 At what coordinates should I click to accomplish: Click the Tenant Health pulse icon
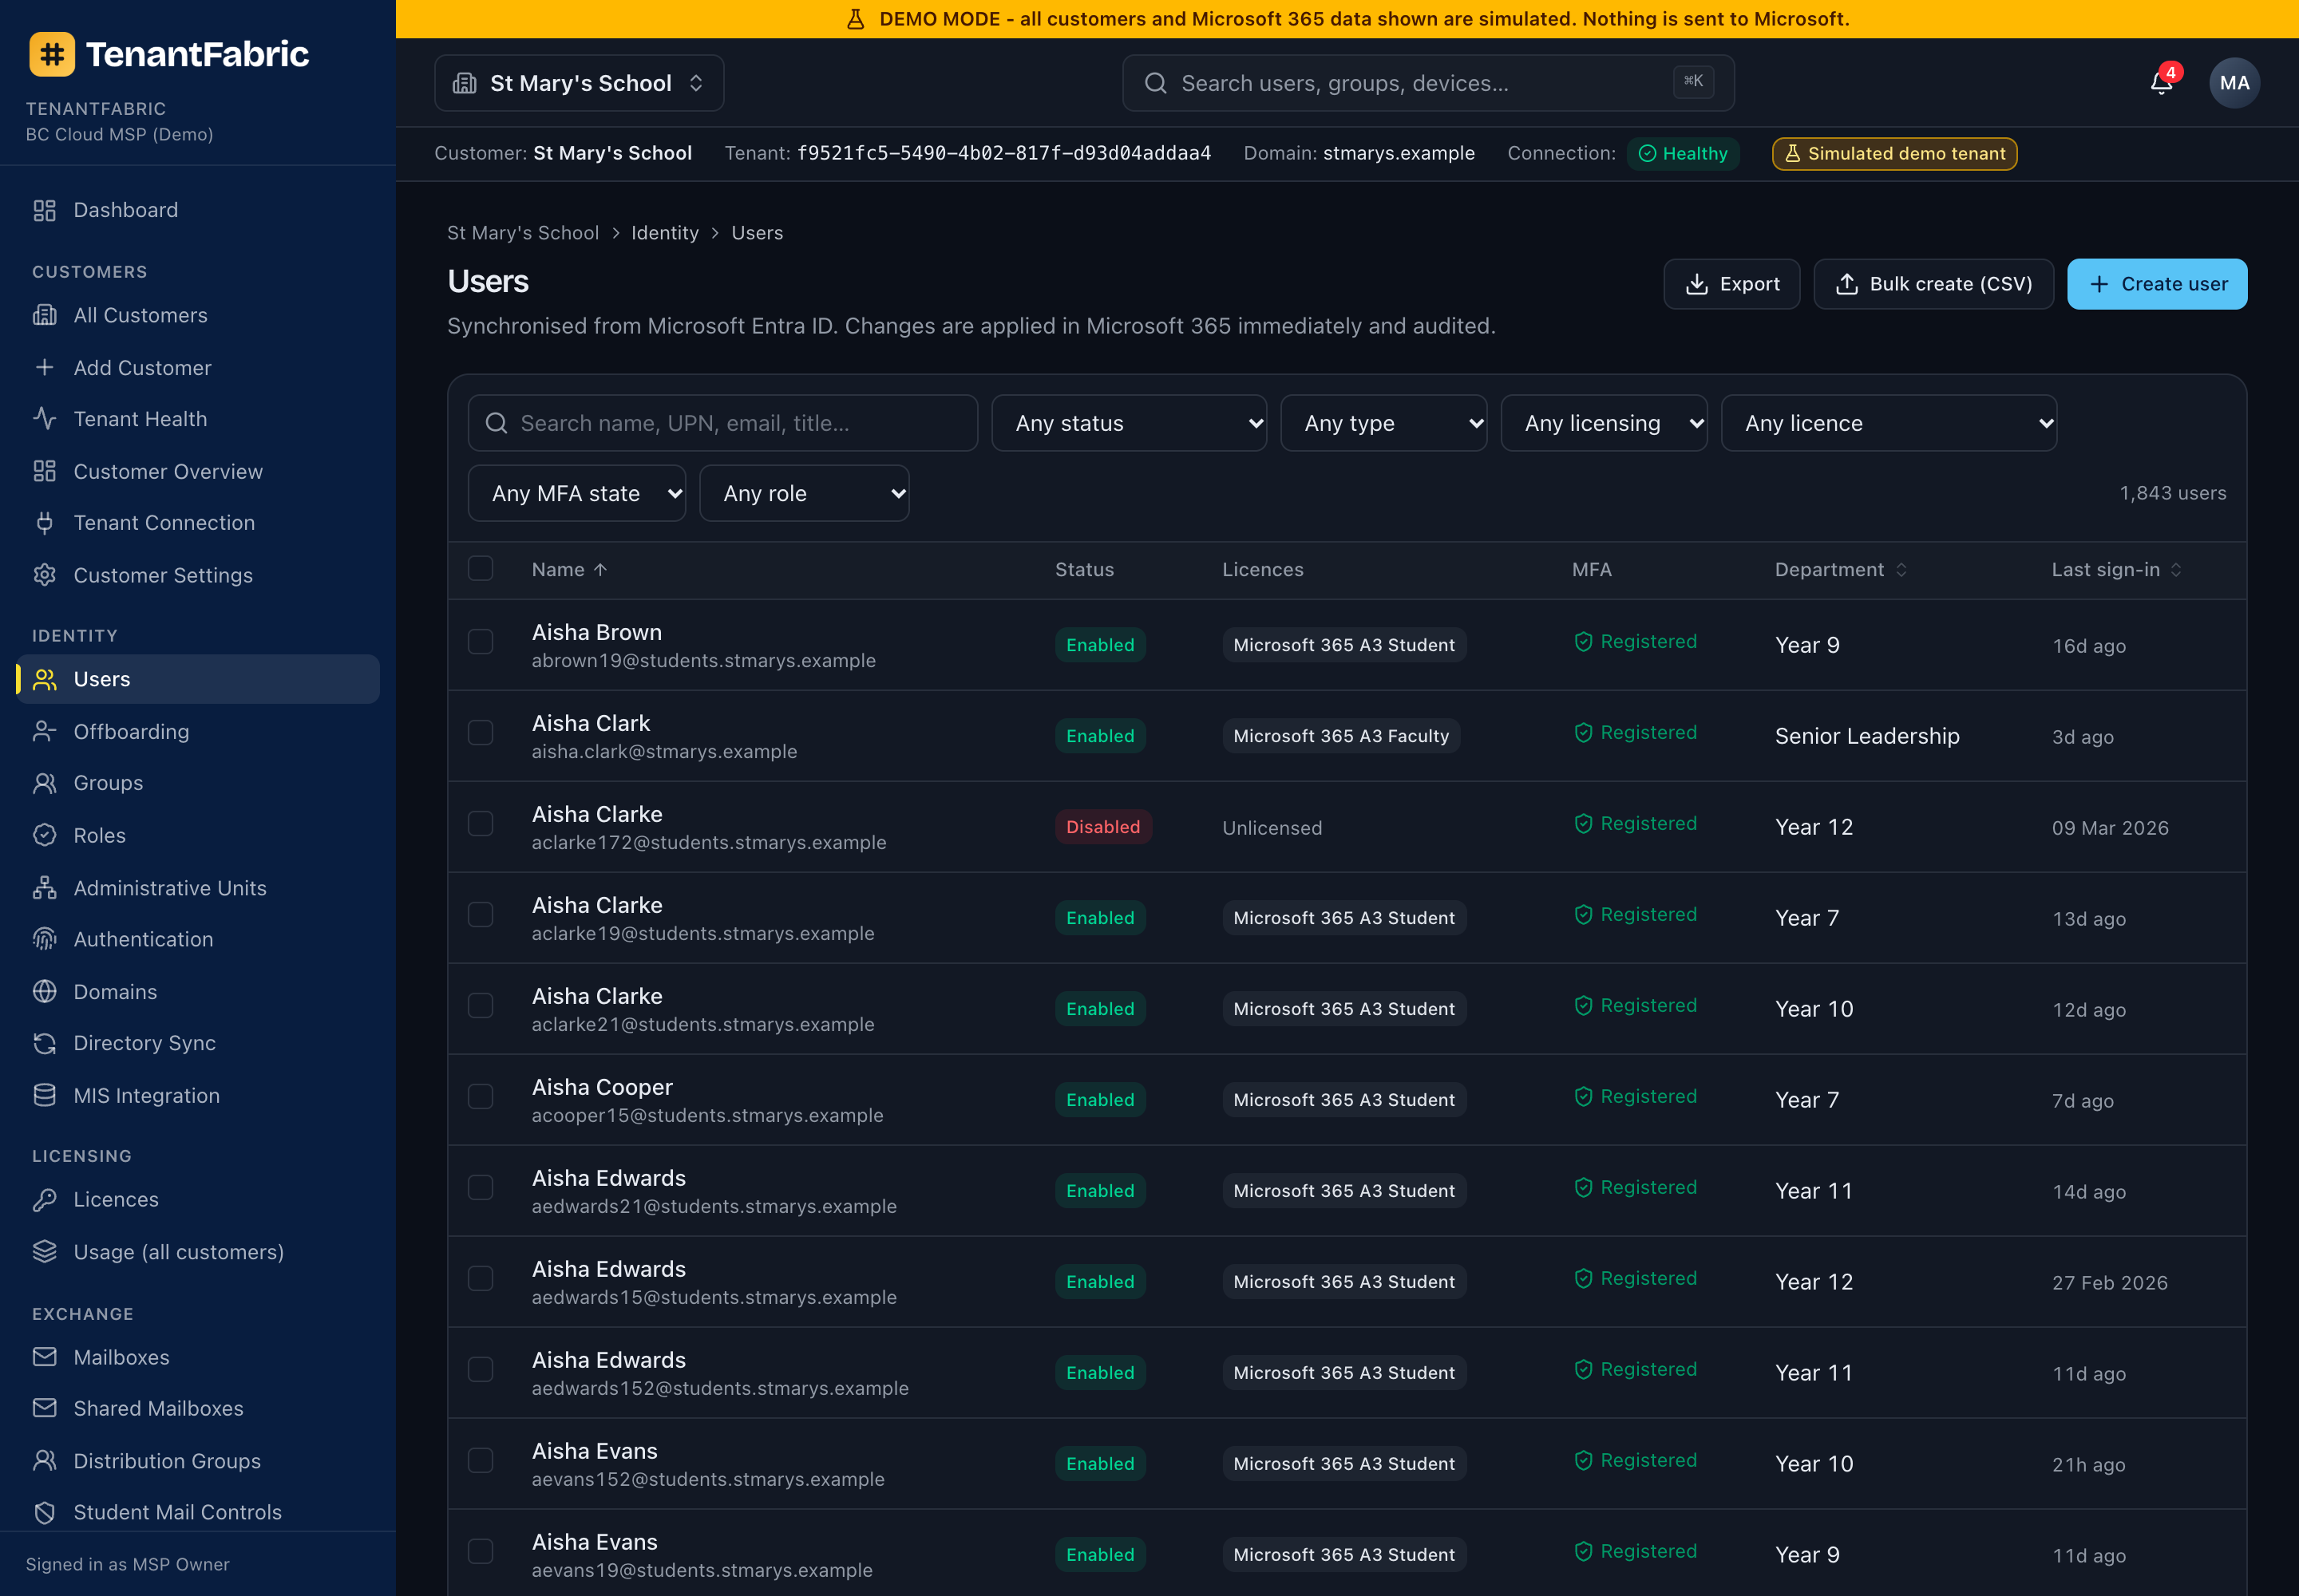pos(45,419)
